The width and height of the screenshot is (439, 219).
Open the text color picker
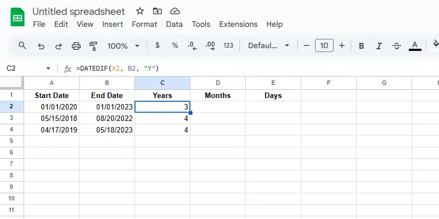415,45
